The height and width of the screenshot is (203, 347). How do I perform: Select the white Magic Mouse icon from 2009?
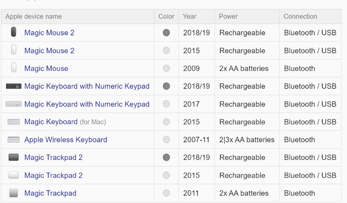click(14, 68)
